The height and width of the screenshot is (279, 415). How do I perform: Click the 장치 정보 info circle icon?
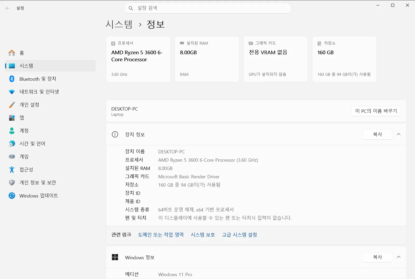click(115, 134)
